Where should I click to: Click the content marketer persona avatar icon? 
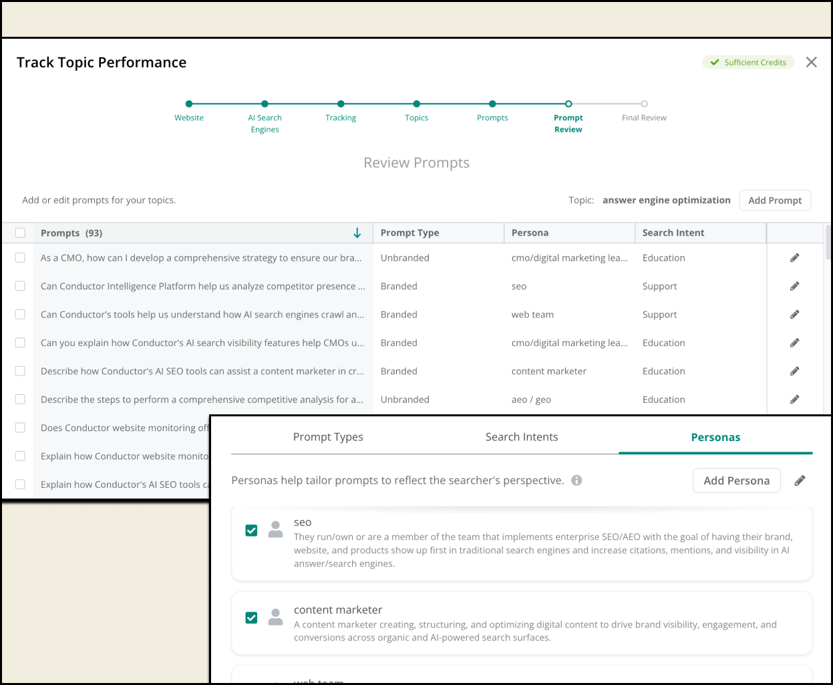click(x=275, y=617)
